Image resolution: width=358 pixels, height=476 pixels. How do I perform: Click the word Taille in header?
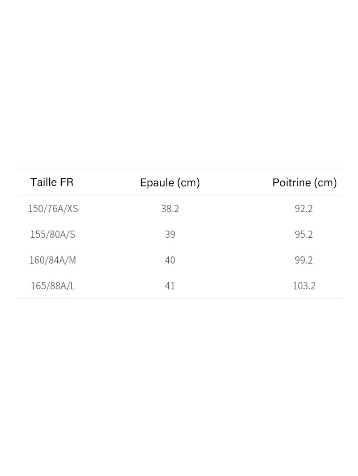point(43,182)
